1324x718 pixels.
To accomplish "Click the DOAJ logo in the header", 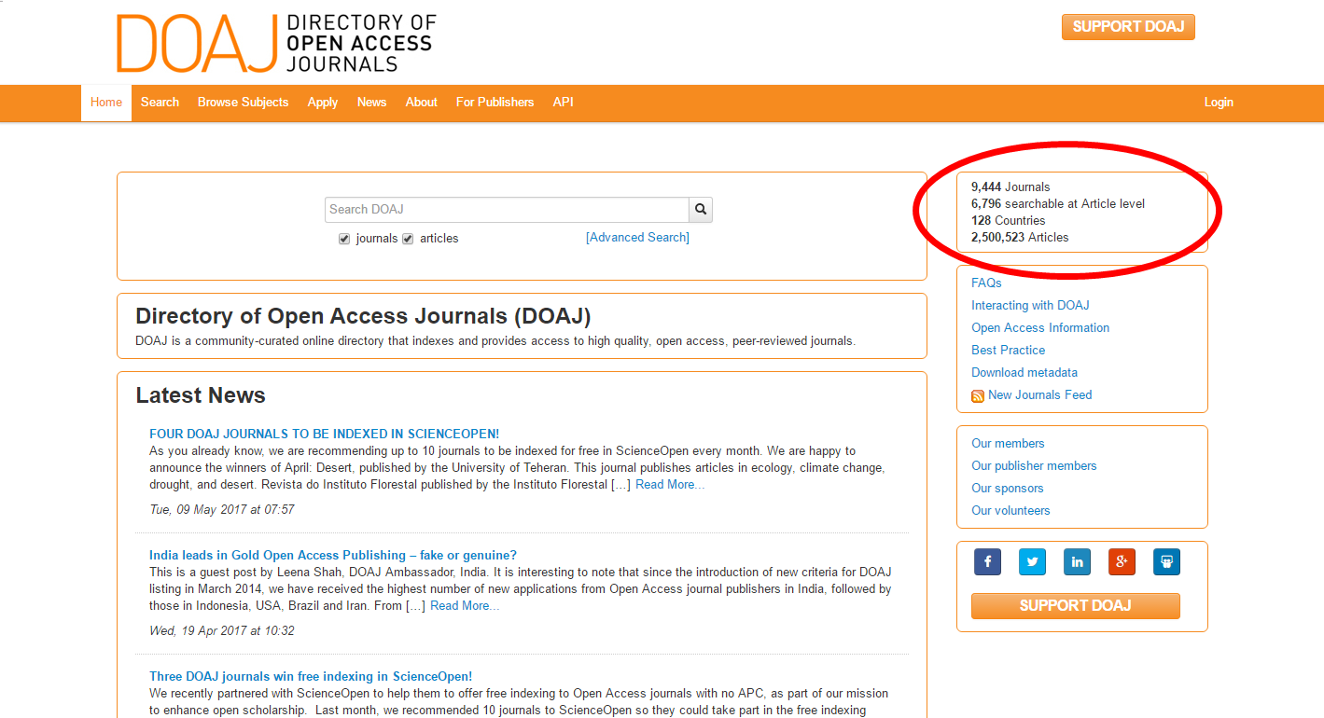I will (x=276, y=43).
